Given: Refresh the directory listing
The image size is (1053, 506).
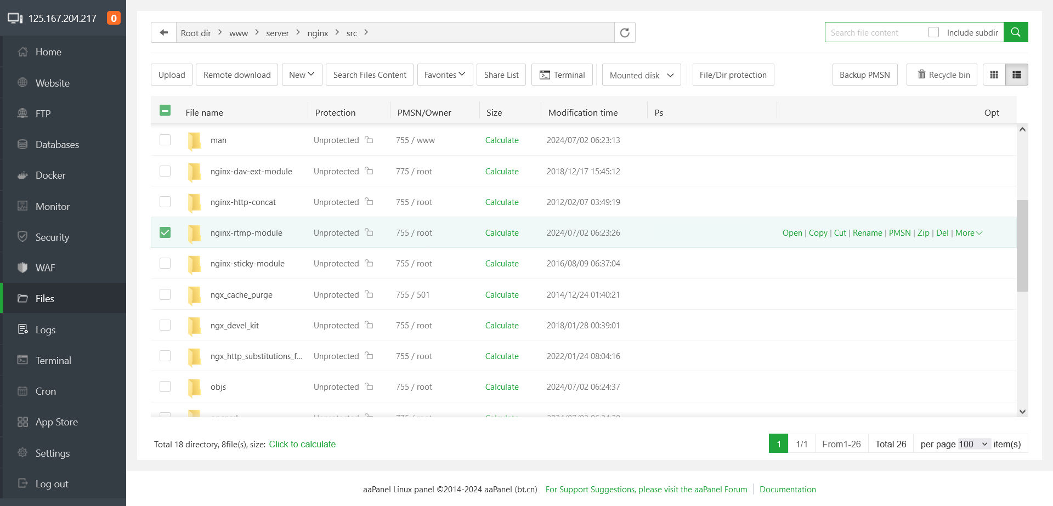Looking at the screenshot, I should [625, 32].
